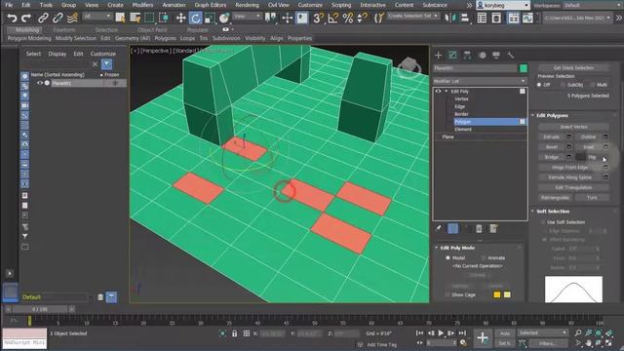Click the Edit Triangulation button
This screenshot has width=624, height=351.
573,187
